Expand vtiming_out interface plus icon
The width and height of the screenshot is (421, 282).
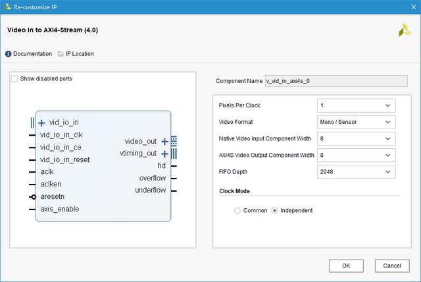coord(164,154)
